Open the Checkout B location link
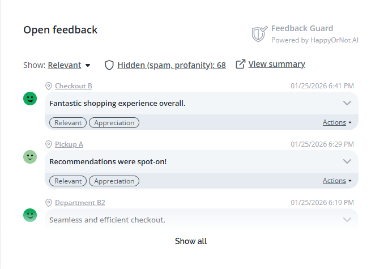Image resolution: width=380 pixels, height=269 pixels. coord(74,86)
